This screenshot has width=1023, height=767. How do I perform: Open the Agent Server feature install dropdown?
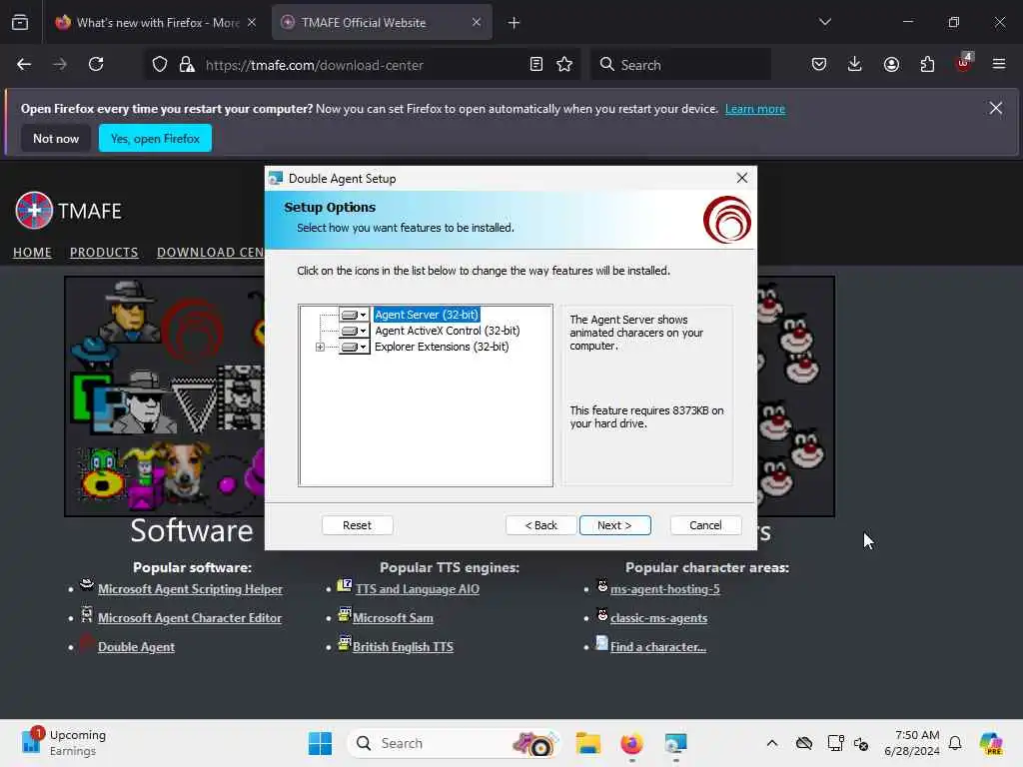click(x=355, y=315)
